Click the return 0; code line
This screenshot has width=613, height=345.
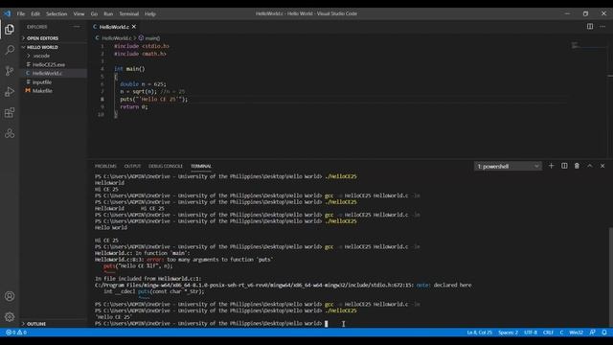click(x=134, y=106)
